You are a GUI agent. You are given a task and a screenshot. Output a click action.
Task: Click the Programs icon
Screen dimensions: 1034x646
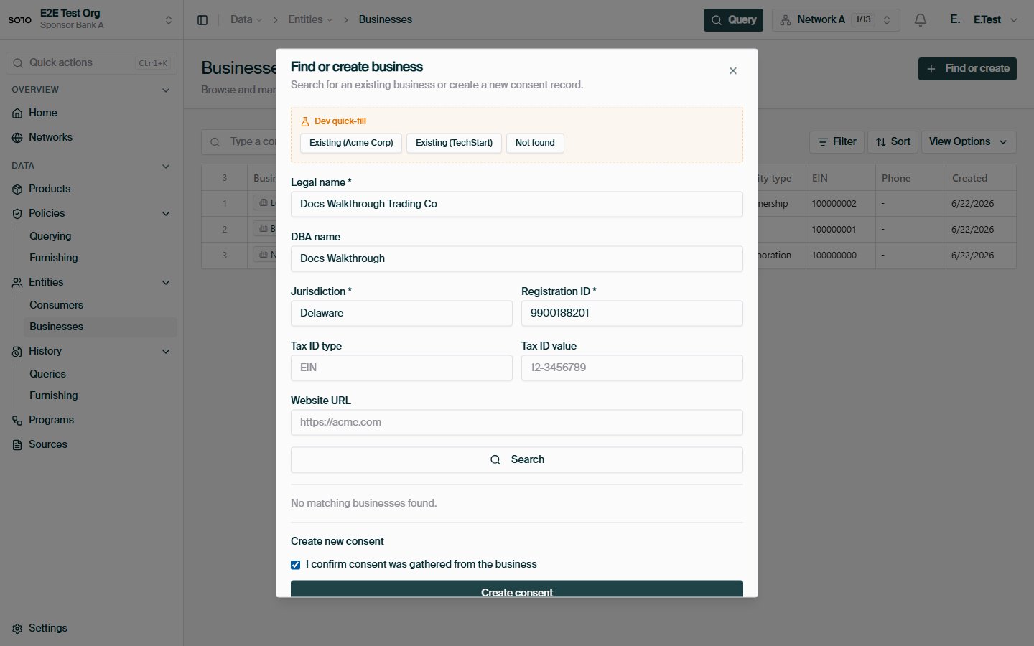pos(17,421)
